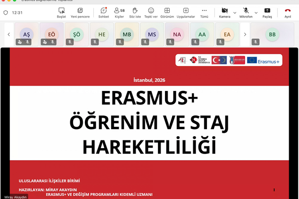Screen dimensions: 299x199
Task: Click muted mic icon on NA tile
Action: 170,42
